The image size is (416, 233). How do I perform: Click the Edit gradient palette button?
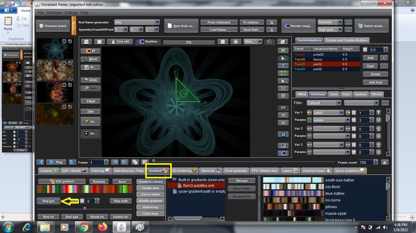click(62, 181)
